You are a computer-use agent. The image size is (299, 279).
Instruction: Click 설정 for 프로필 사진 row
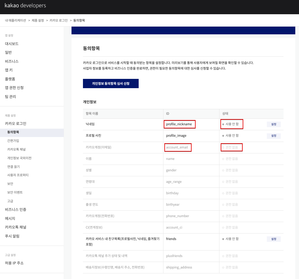pos(274,136)
